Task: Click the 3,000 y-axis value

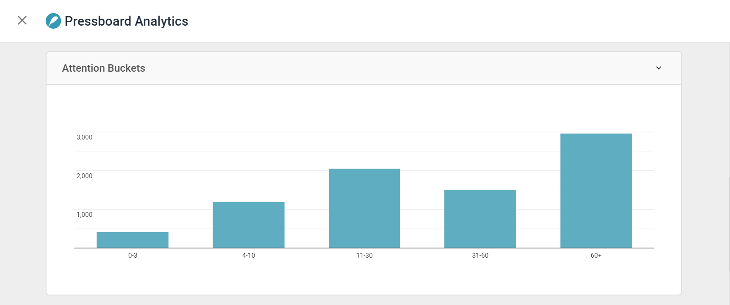Action: tap(84, 137)
